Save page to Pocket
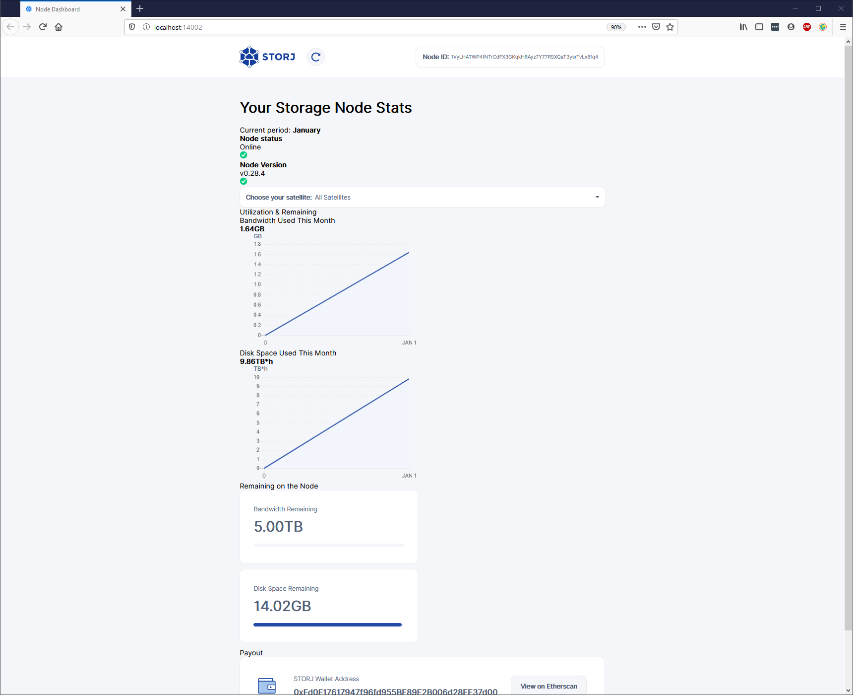 (x=656, y=27)
